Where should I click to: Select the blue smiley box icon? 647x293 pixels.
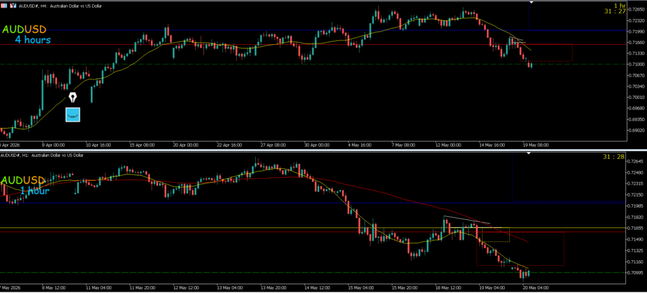[x=73, y=115]
